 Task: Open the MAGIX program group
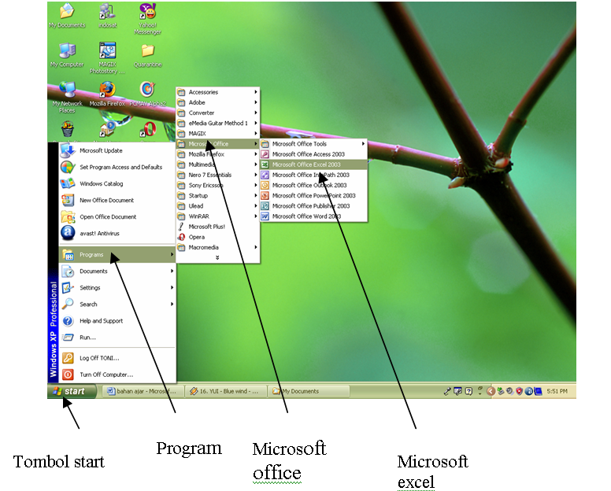pyautogui.click(x=218, y=134)
